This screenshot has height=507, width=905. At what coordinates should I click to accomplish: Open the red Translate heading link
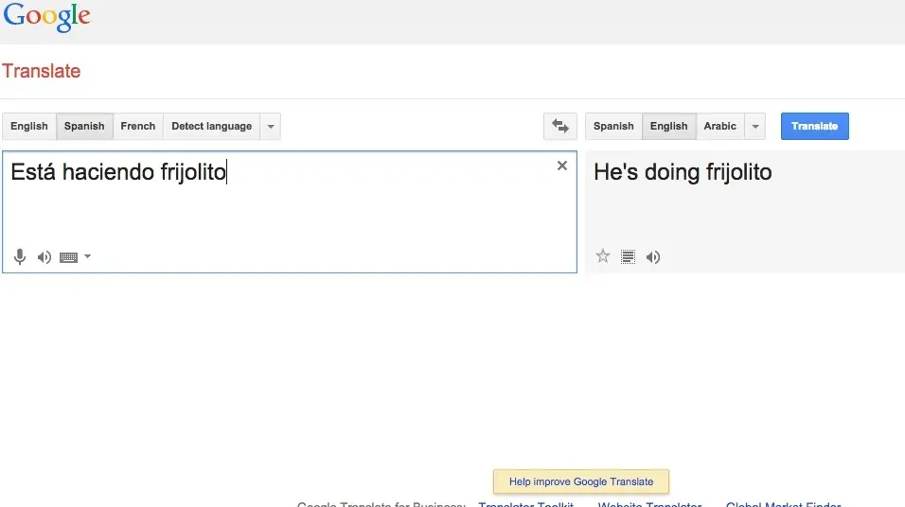point(42,71)
